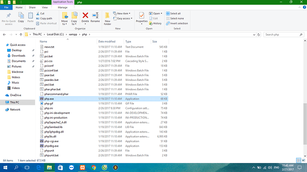Navigate to xampp in the address bar
This screenshot has height=172, width=307.
[x=73, y=34]
